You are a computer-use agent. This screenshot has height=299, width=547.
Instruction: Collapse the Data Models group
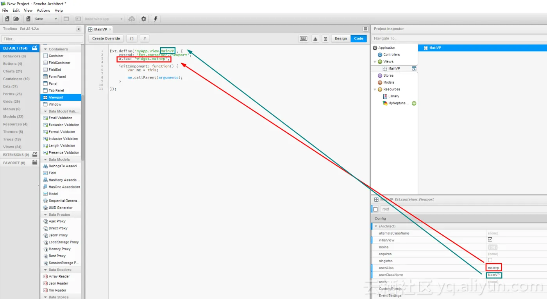click(45, 159)
